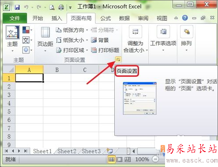Switch to Normal view in status bar

111,160
